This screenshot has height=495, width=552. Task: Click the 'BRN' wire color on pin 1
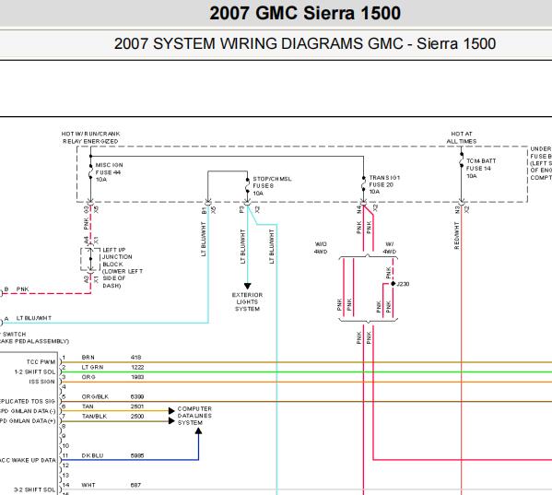tap(88, 358)
